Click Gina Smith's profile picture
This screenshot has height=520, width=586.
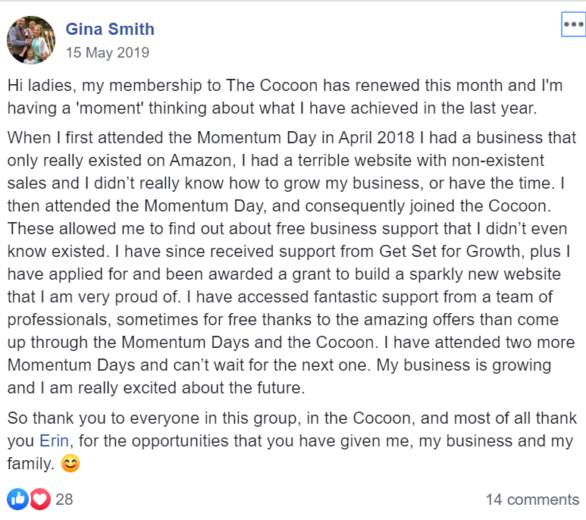click(x=30, y=40)
